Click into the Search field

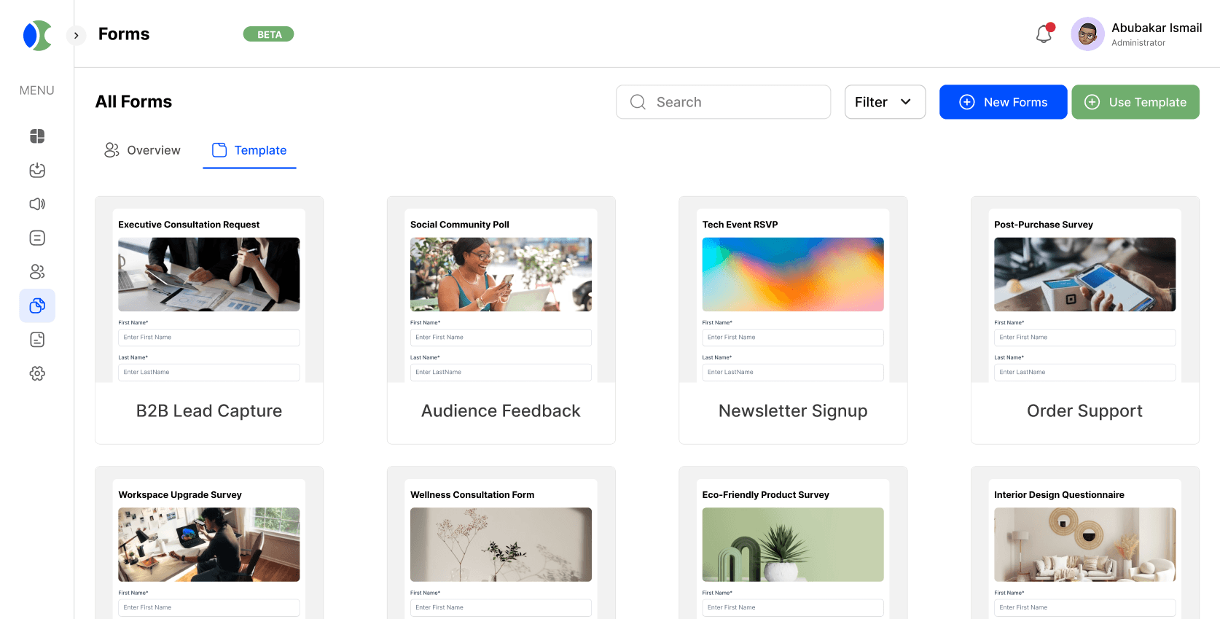[723, 102]
